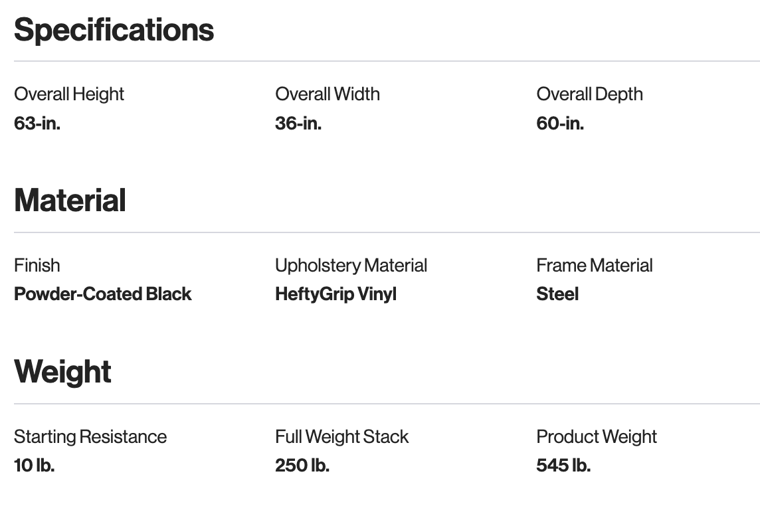Select the Overall Height label

69,94
